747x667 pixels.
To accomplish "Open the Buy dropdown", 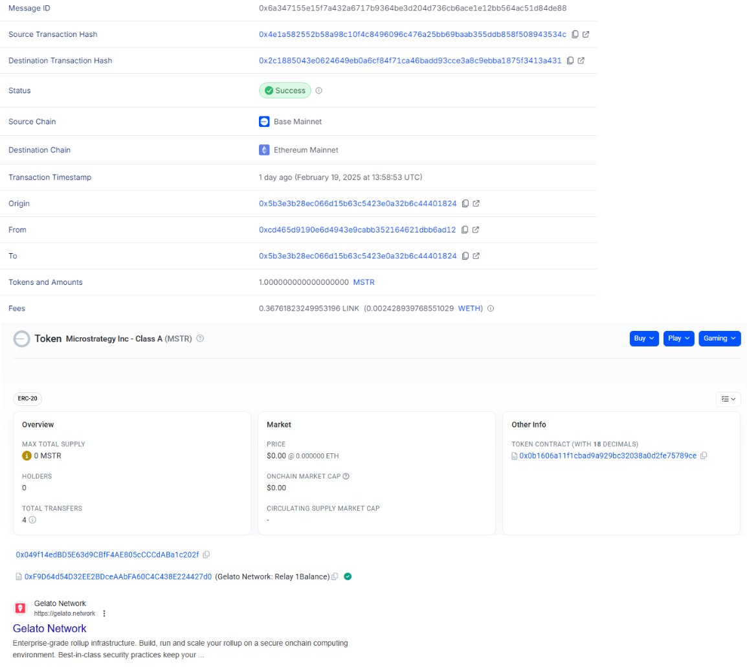I will coord(644,338).
